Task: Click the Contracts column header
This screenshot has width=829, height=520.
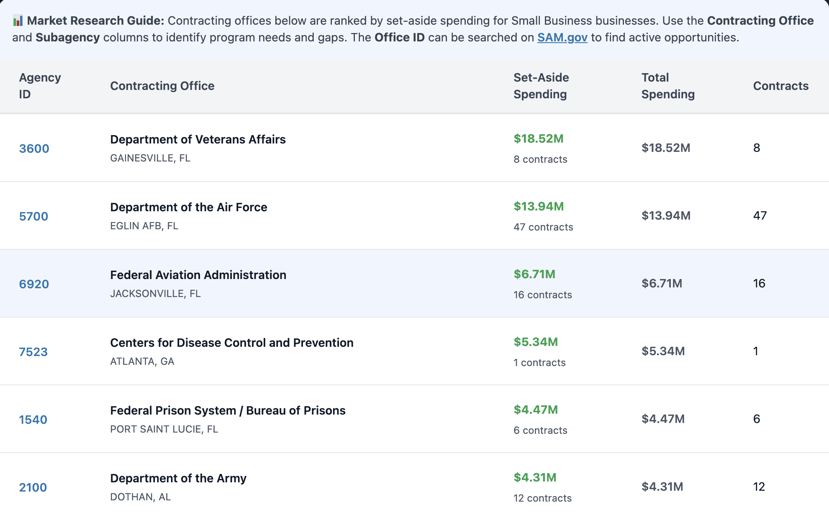Action: click(780, 86)
